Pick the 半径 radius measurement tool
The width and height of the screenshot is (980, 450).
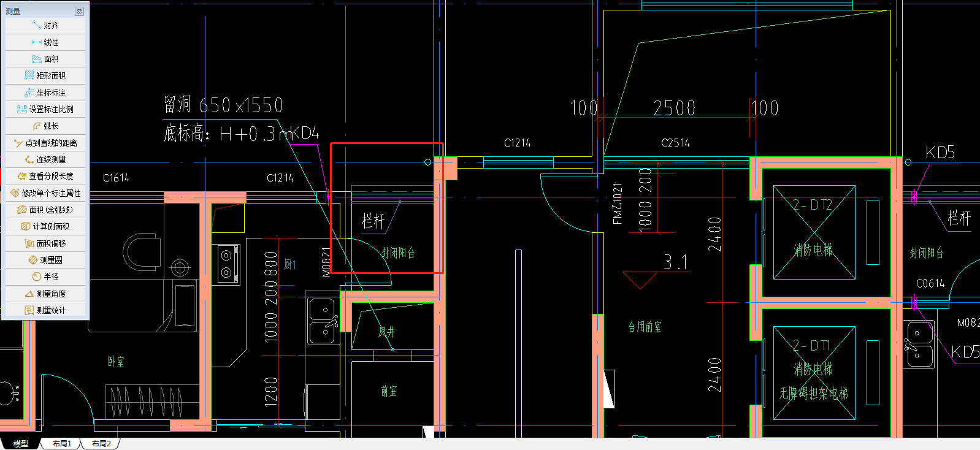[45, 276]
